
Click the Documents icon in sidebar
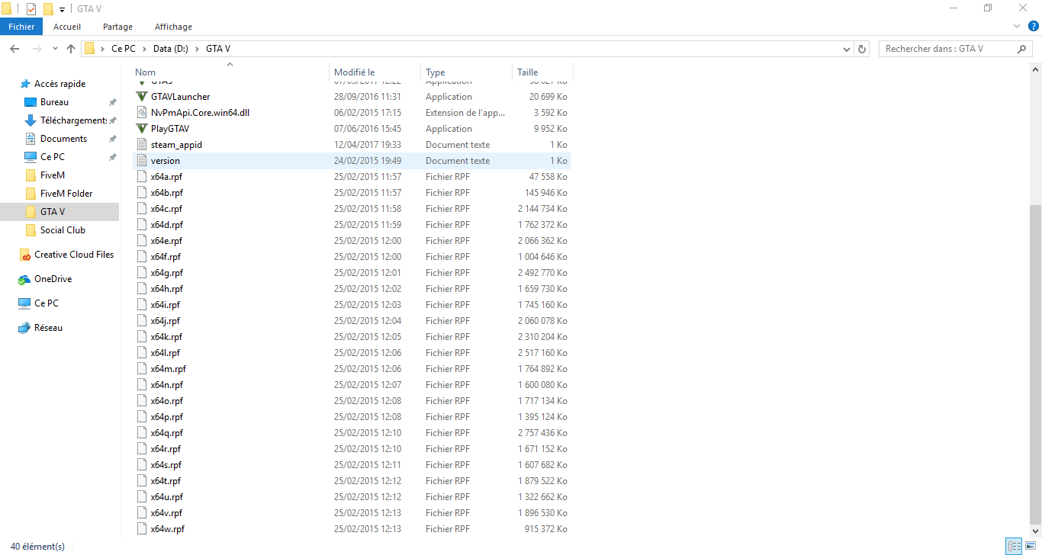(31, 139)
